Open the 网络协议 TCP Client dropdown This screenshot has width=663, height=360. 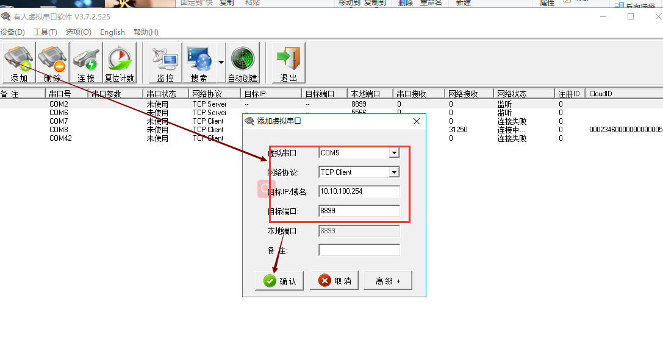tap(394, 172)
